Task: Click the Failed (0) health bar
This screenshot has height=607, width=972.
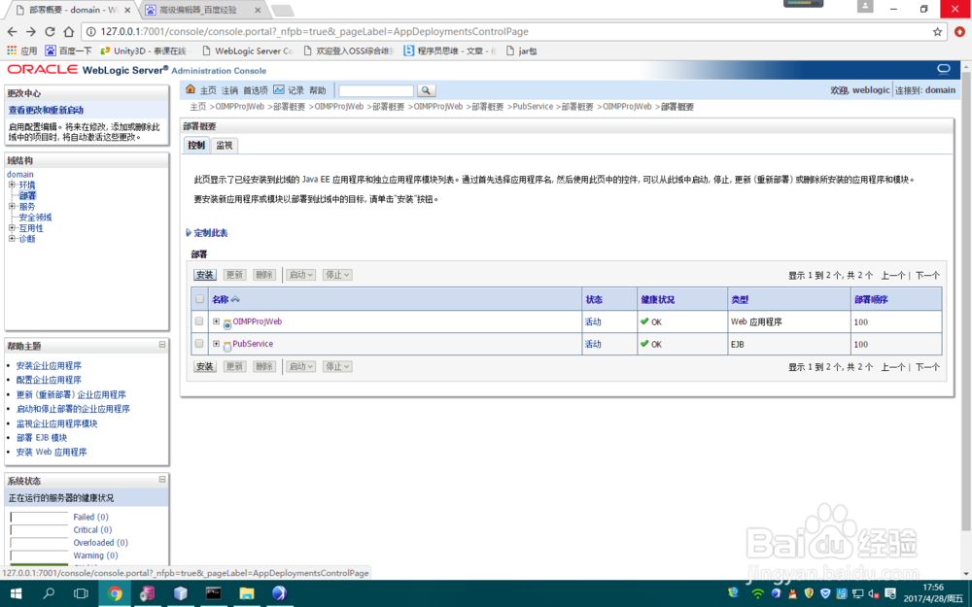Action: 39,517
